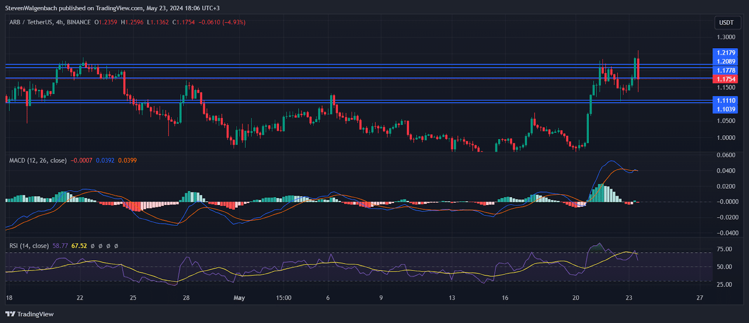Click the date label 28 on time axis

(186, 298)
